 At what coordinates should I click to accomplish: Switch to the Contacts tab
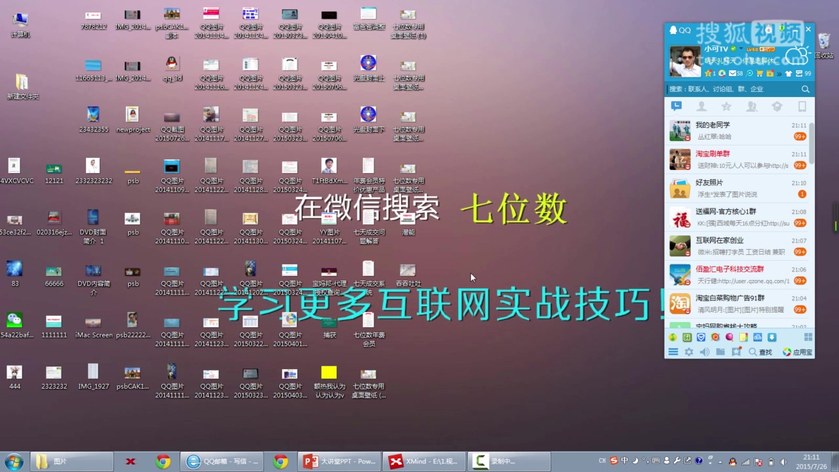coord(701,106)
